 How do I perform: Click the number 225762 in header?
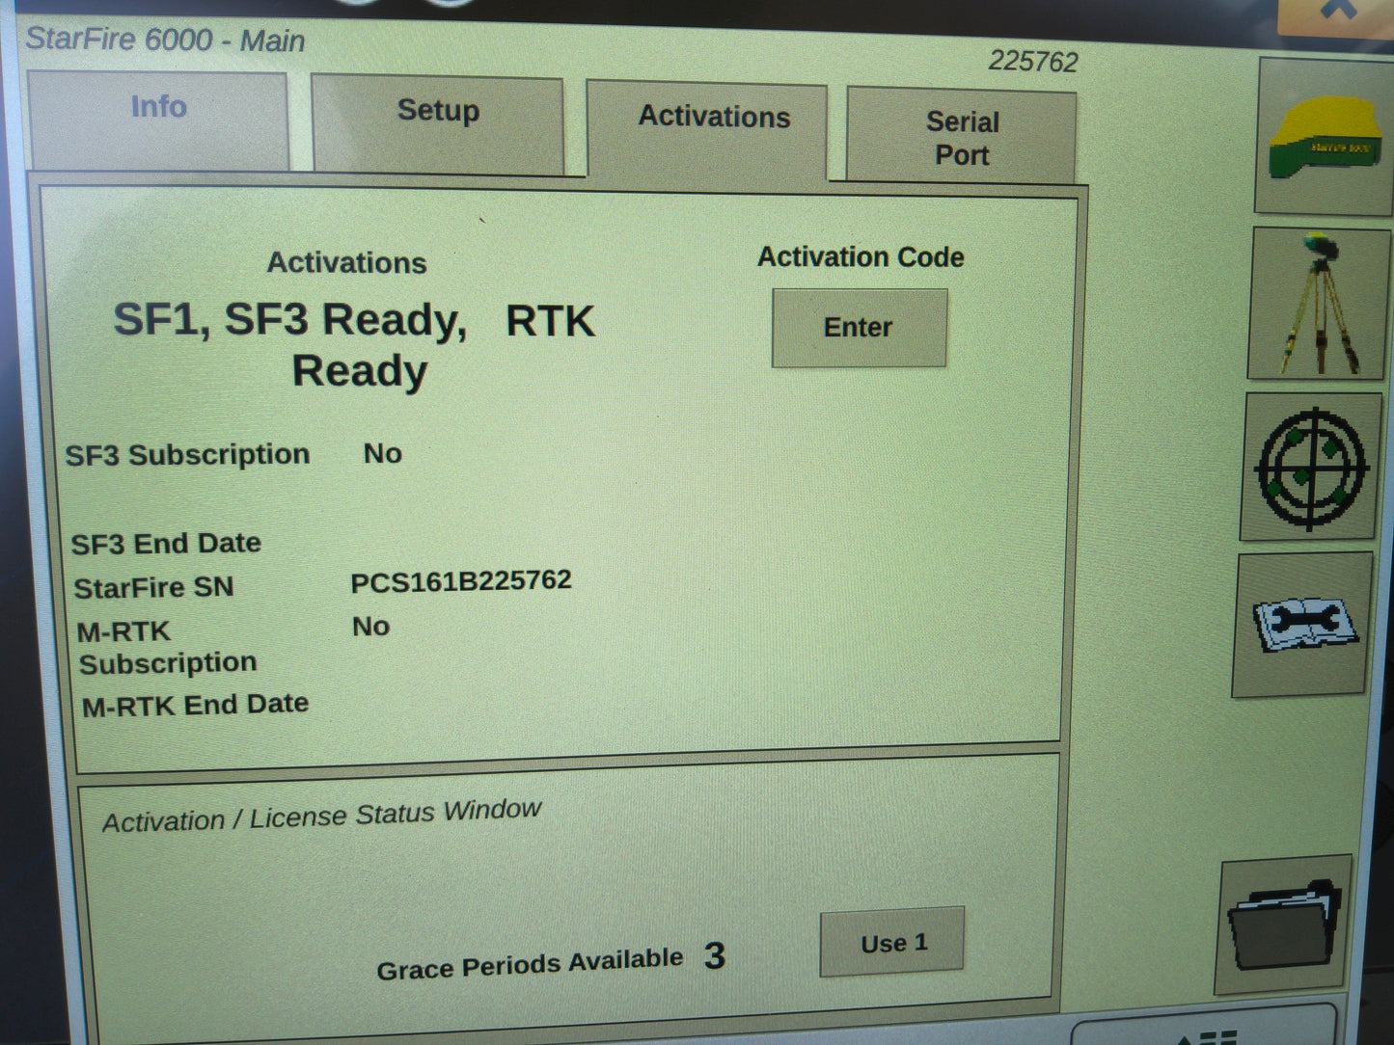tap(1033, 62)
